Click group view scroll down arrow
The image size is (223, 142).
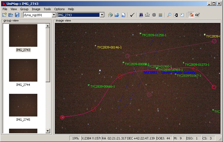click(x=48, y=131)
